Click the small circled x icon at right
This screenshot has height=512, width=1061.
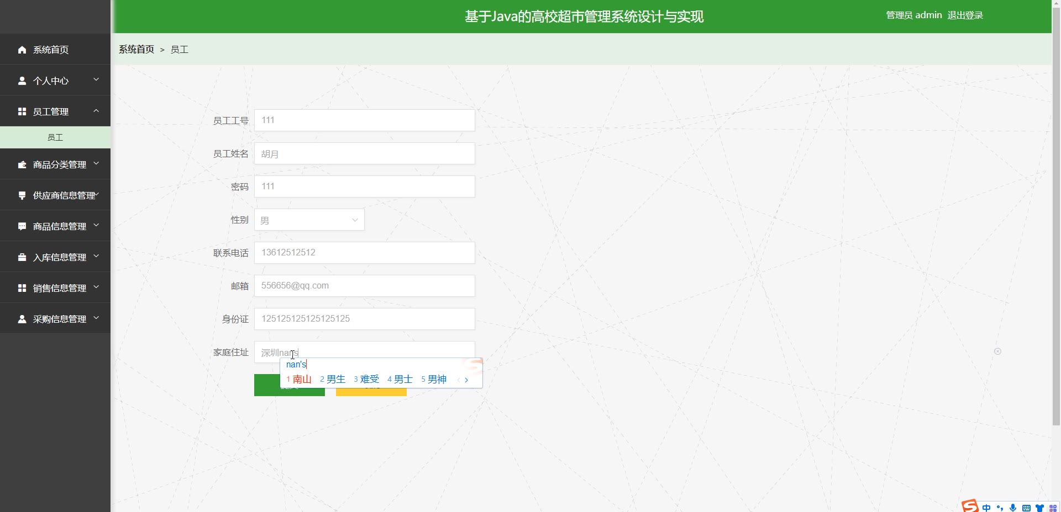pyautogui.click(x=997, y=351)
